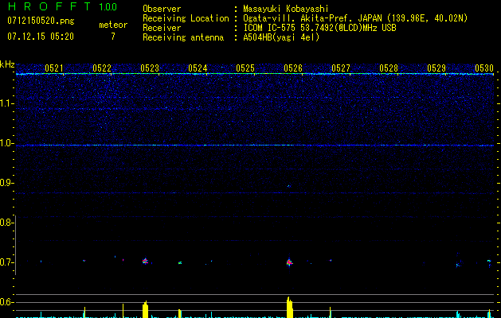The width and height of the screenshot is (501, 318).
Task: Click the Receiving antenna field label
Action: pos(183,37)
